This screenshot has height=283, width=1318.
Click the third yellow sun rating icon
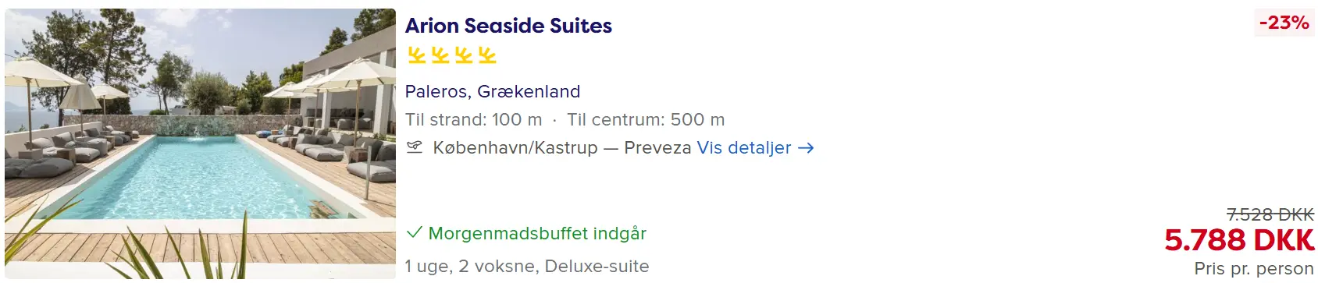(x=464, y=55)
